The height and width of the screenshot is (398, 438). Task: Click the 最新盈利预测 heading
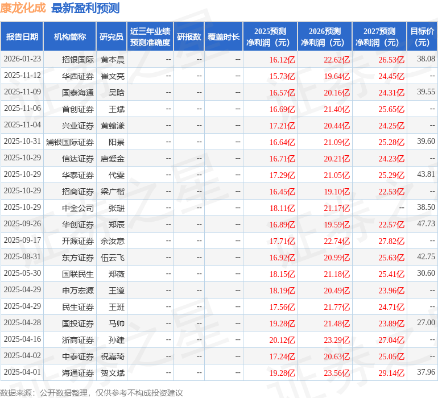tap(85, 9)
